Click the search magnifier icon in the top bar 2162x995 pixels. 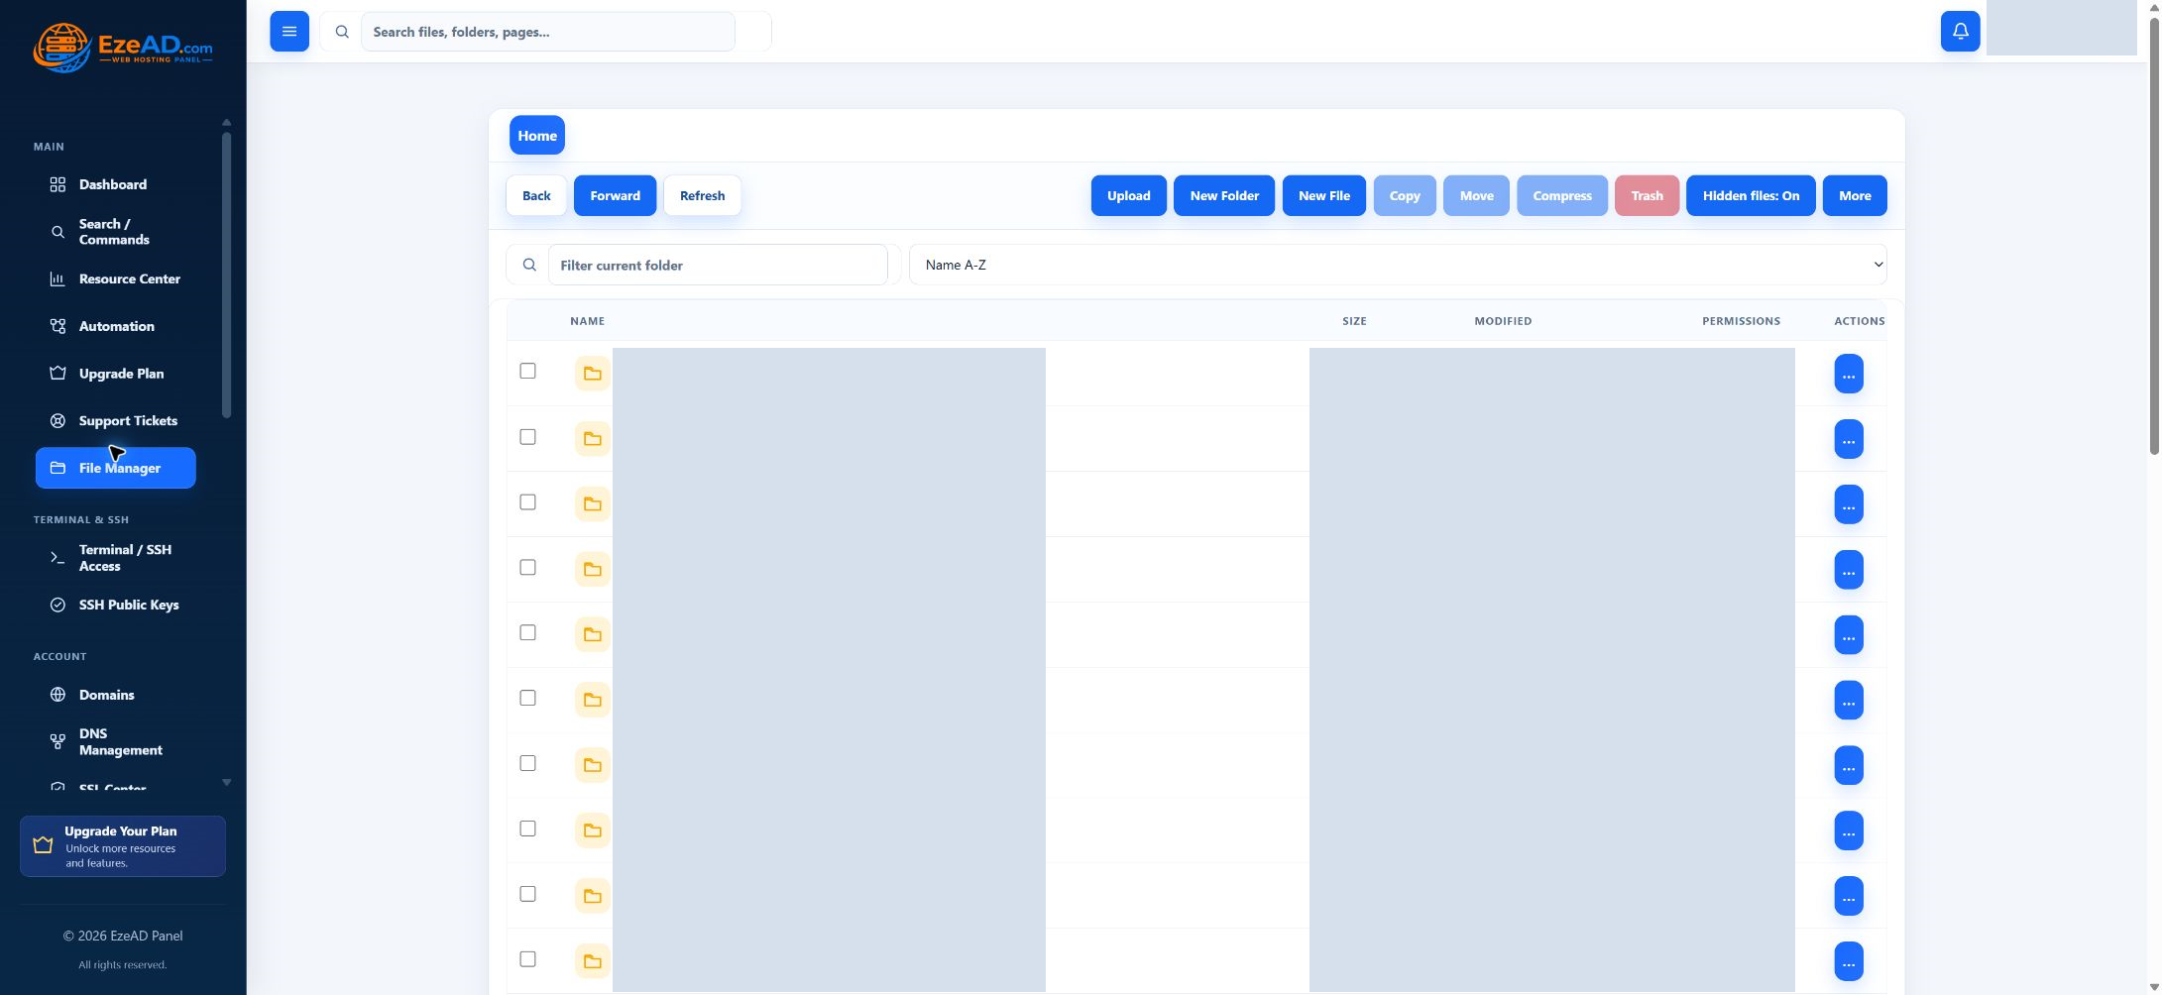342,32
